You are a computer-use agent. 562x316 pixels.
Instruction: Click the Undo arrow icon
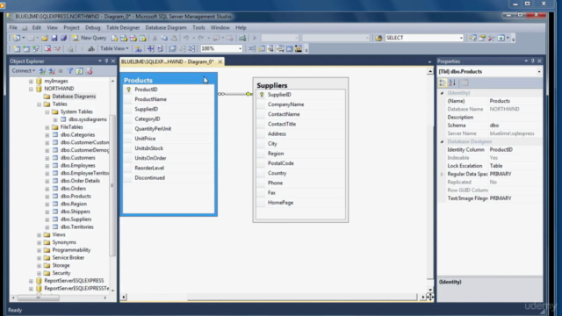(186, 38)
